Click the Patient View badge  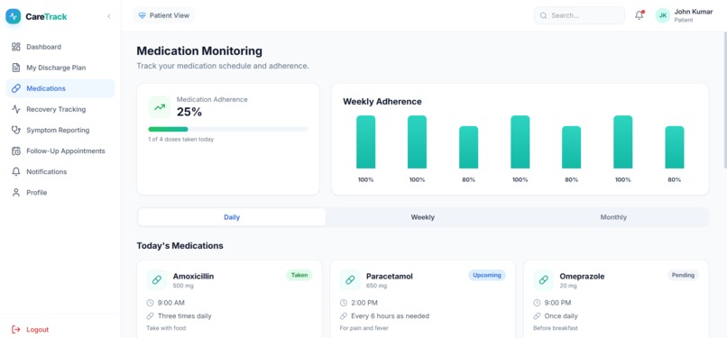(163, 15)
